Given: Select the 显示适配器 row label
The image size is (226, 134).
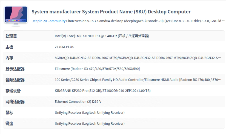Looking at the screenshot, I should click(x=15, y=69).
